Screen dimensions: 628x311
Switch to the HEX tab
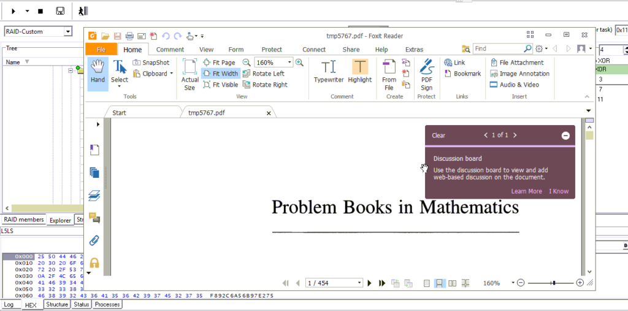pos(31,305)
